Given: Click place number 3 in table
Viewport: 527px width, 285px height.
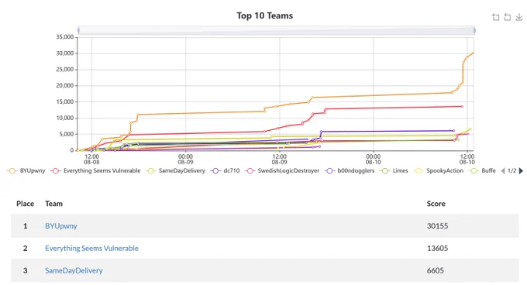Looking at the screenshot, I should click(26, 270).
